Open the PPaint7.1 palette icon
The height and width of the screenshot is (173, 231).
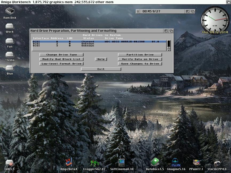(196, 163)
